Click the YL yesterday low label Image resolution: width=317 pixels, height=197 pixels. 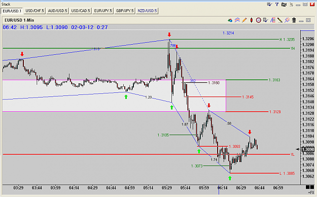click(x=292, y=154)
